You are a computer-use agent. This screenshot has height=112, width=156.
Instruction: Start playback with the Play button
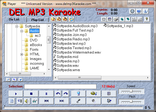click(16, 94)
